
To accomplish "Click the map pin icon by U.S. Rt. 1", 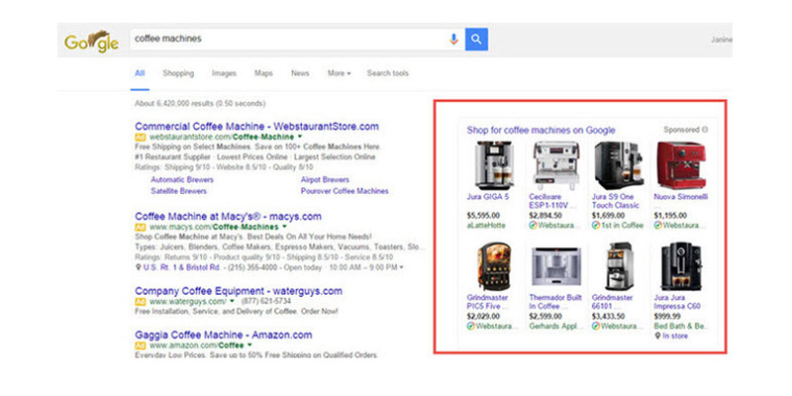I will pyautogui.click(x=139, y=267).
